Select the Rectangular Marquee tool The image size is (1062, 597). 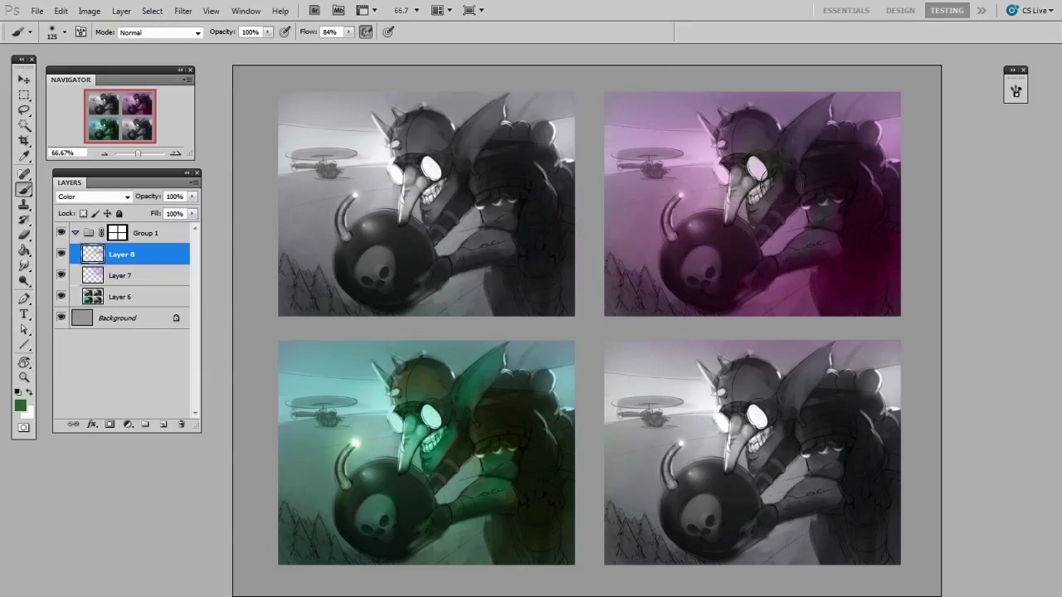tap(24, 95)
